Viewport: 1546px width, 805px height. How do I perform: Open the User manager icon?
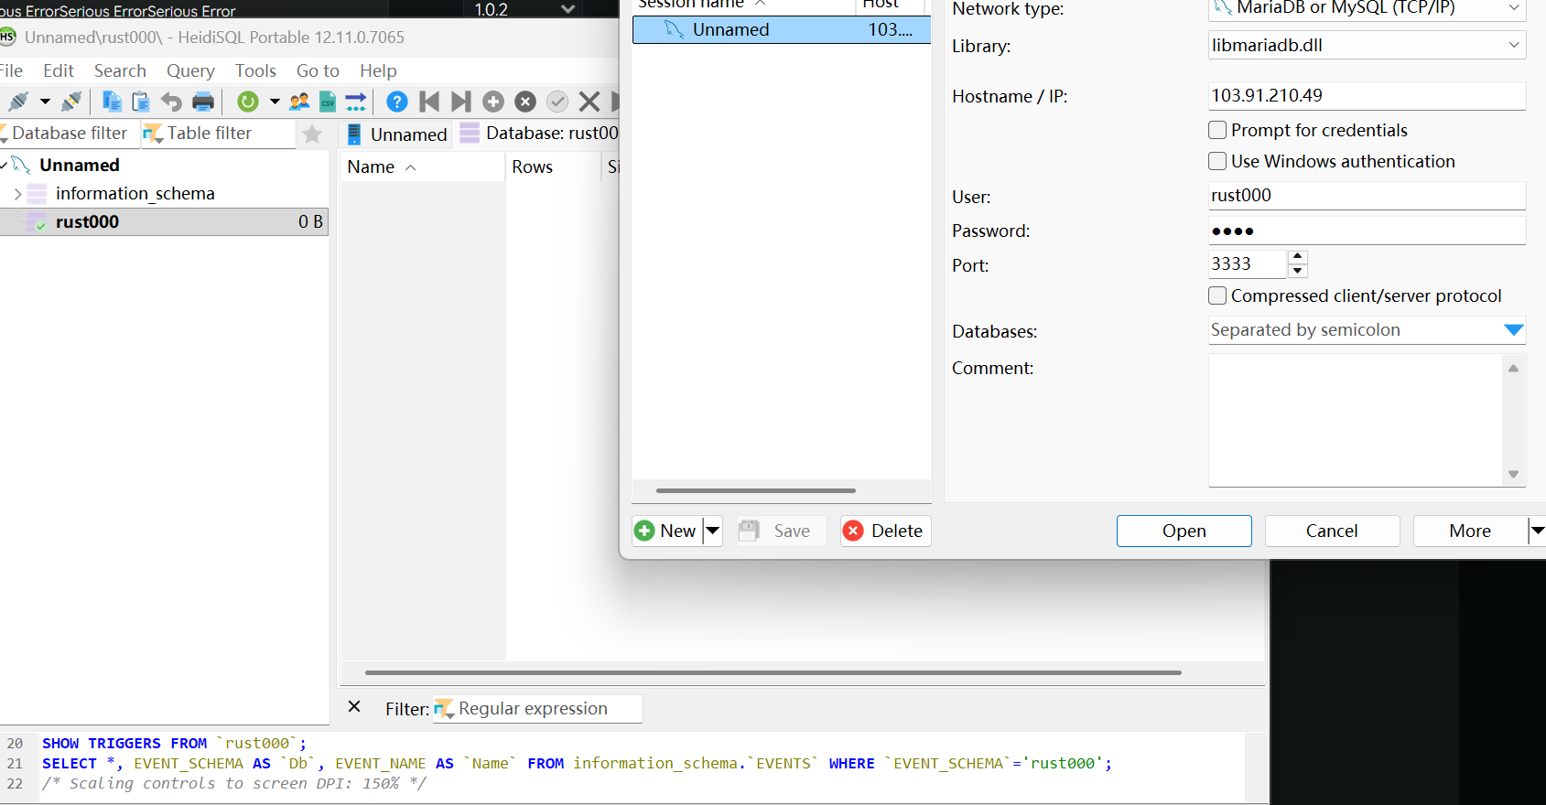click(x=299, y=102)
